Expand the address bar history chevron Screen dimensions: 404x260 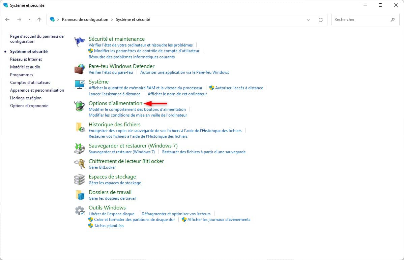[308, 20]
